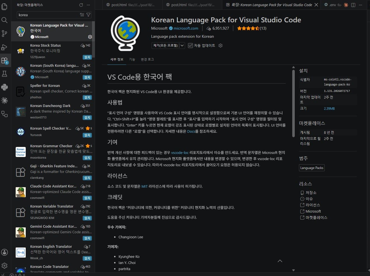Close the Korean Language Pack extension tab
370x276 pixels.
316,5
